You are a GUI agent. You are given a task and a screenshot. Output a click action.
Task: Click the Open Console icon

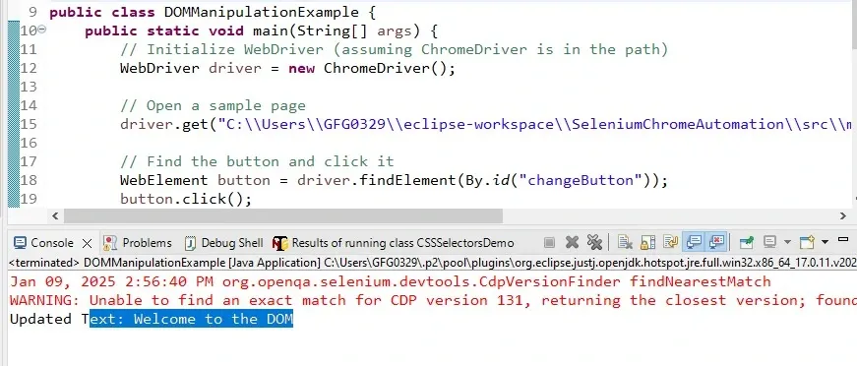[807, 242]
